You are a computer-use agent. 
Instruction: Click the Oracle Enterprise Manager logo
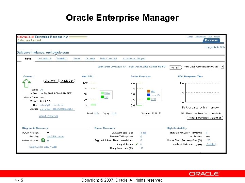[42, 37]
